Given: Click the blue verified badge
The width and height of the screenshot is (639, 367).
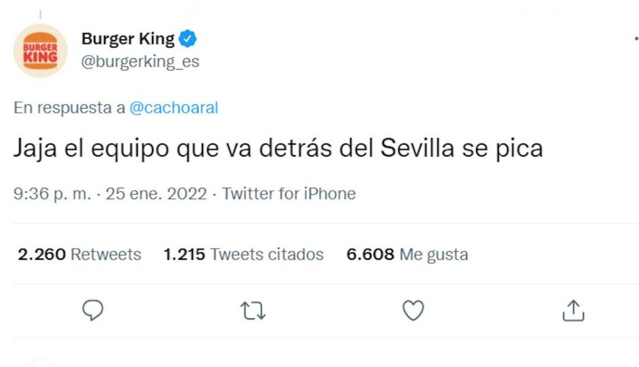Looking at the screenshot, I should pyautogui.click(x=187, y=39).
